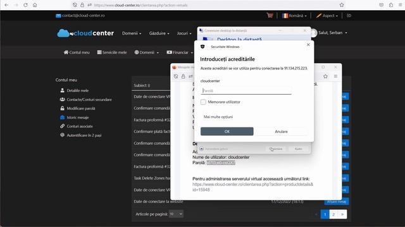Image resolution: width=405 pixels, height=227 pixels.
Task: Check the Memorare utilizator checkbox
Action: [203, 102]
